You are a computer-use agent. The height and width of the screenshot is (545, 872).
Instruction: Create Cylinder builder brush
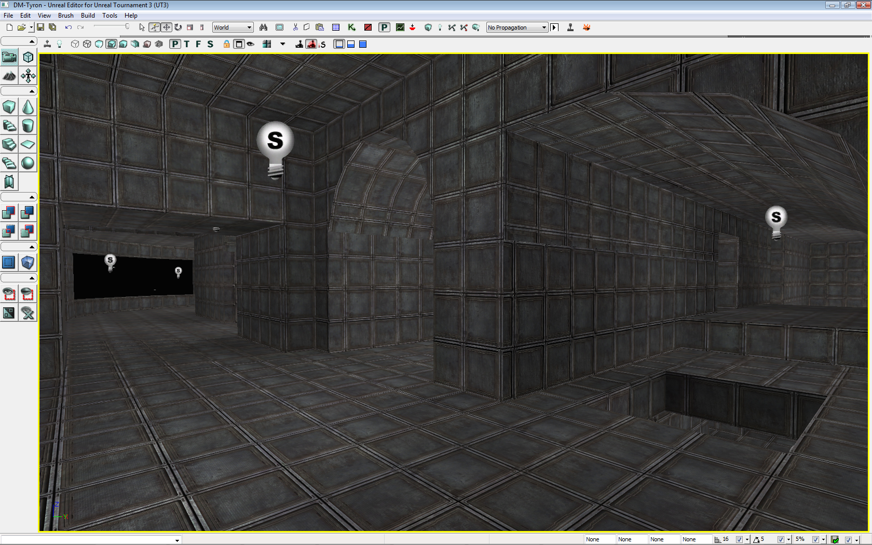tap(28, 126)
